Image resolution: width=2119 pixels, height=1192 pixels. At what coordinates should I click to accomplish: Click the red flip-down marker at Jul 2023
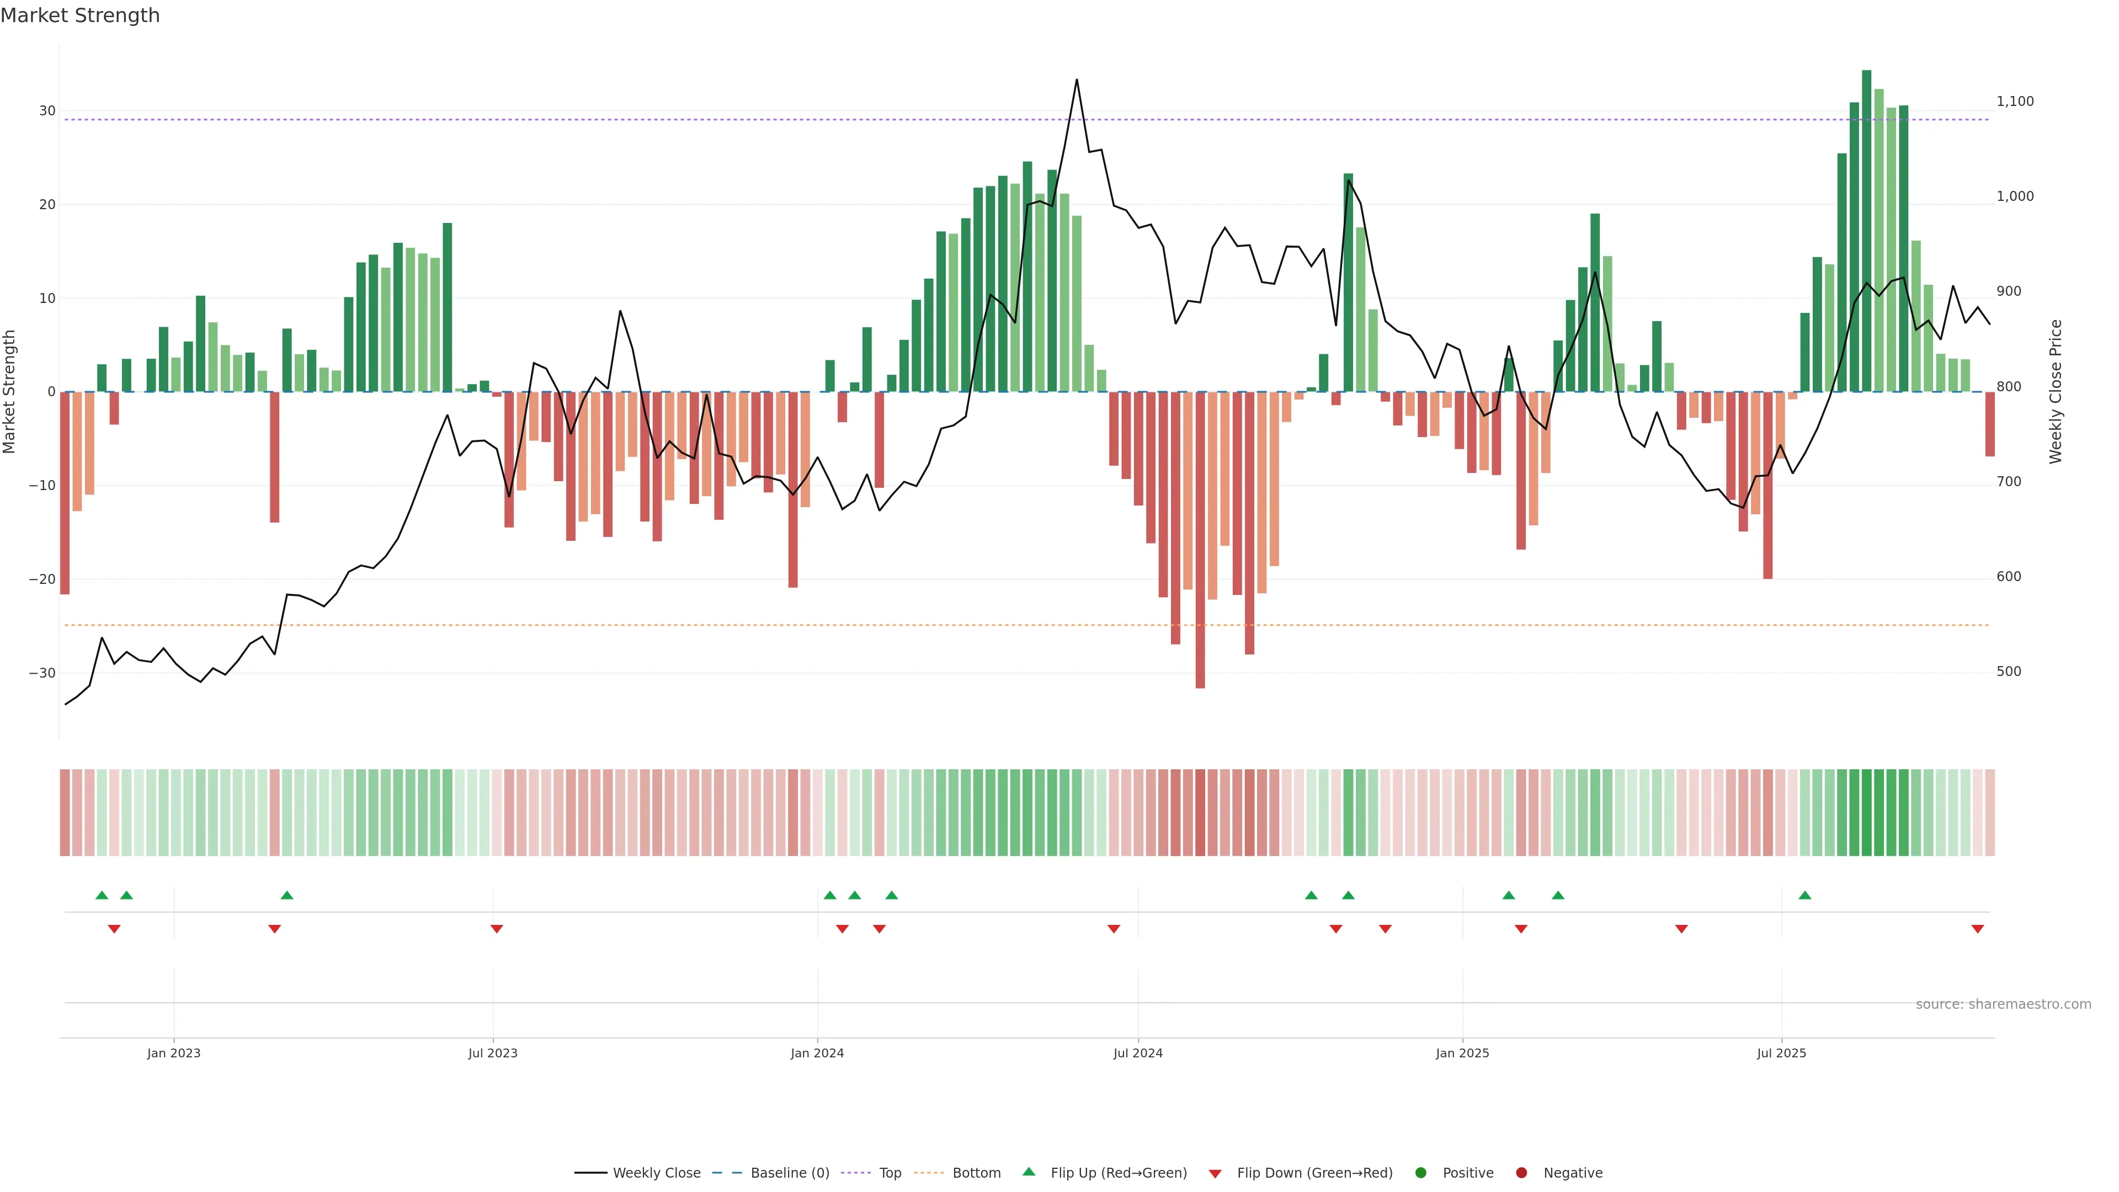[x=497, y=929]
